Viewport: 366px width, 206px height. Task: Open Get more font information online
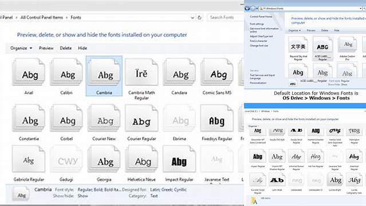(x=264, y=30)
